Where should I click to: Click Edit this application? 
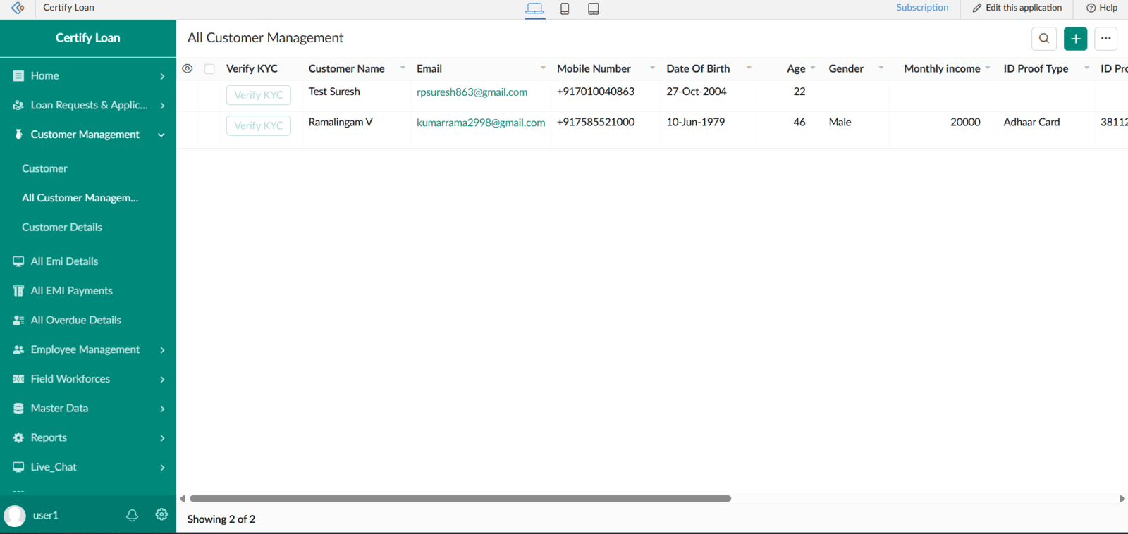coord(1017,8)
